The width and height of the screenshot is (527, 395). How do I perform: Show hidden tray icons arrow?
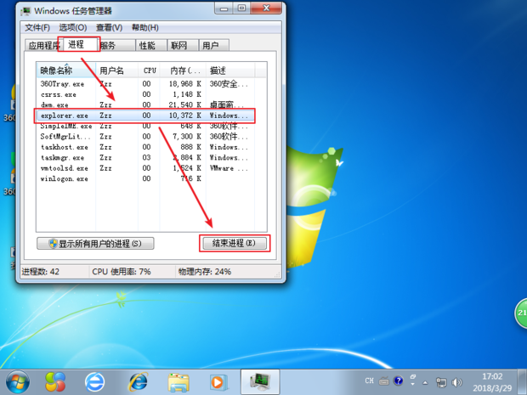click(x=425, y=382)
